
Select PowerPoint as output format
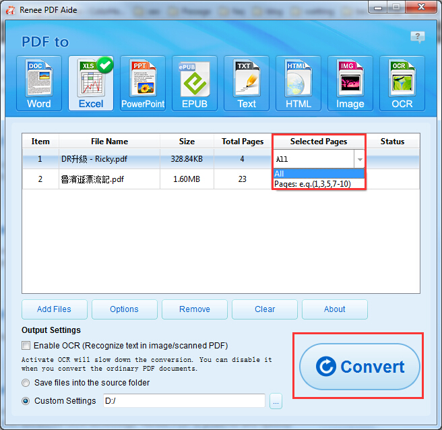[x=143, y=83]
